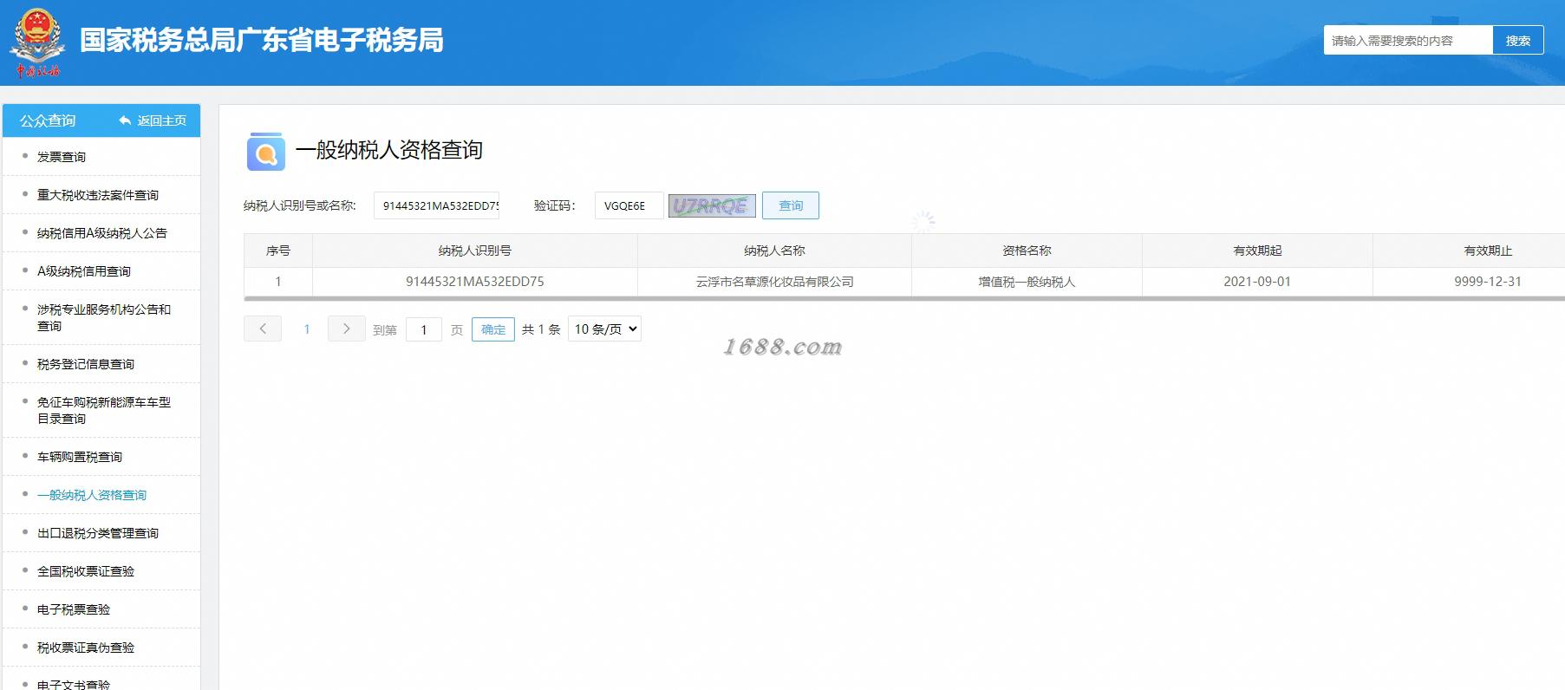Viewport: 1565px width, 690px height.
Task: Select date cell 2021-09-01
Action: 1257,282
